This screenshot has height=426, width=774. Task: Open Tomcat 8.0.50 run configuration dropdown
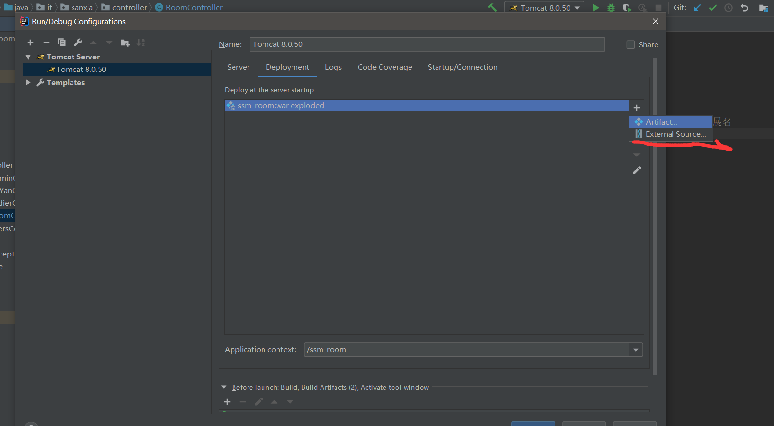[x=545, y=8]
